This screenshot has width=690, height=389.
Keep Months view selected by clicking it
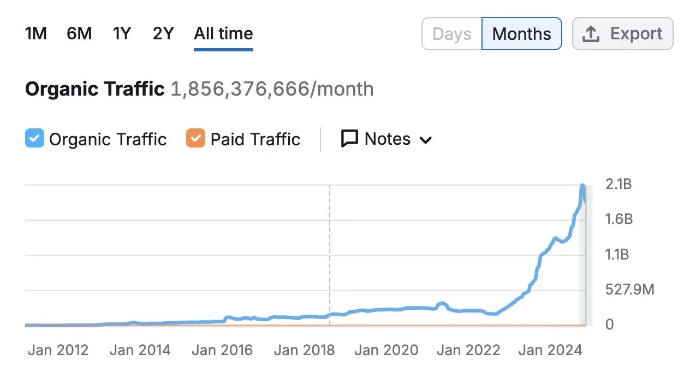[521, 33]
